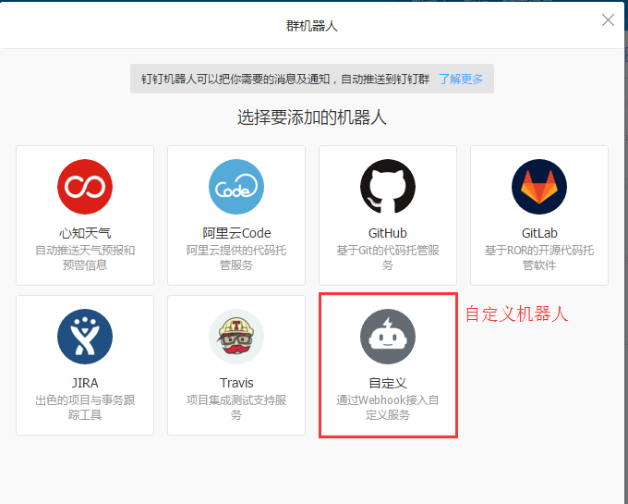Viewport: 628px width, 504px height.
Task: Click the GitLab title label
Action: (x=539, y=233)
